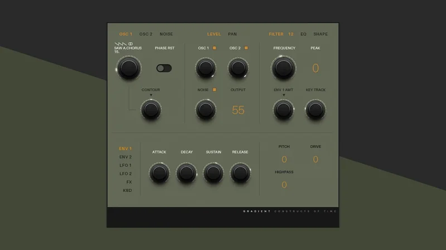Switch to the OSC 2 tab

(x=146, y=34)
